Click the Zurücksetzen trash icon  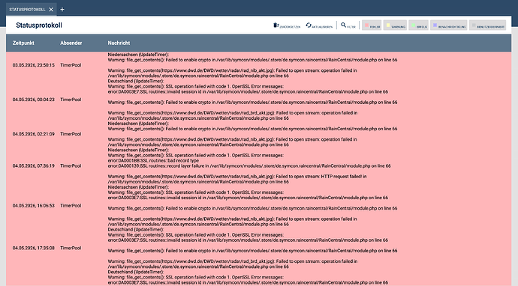(x=276, y=25)
